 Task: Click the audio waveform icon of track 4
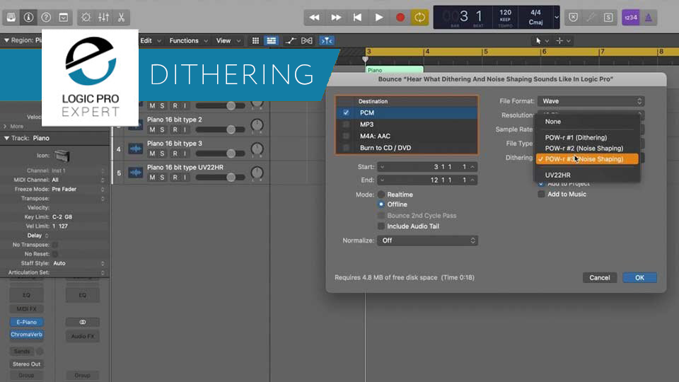[x=136, y=149]
